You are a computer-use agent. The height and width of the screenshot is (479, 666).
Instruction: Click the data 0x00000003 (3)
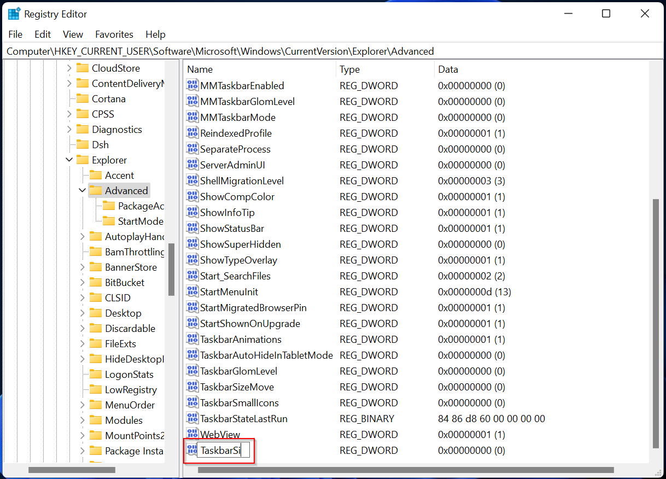click(x=471, y=180)
